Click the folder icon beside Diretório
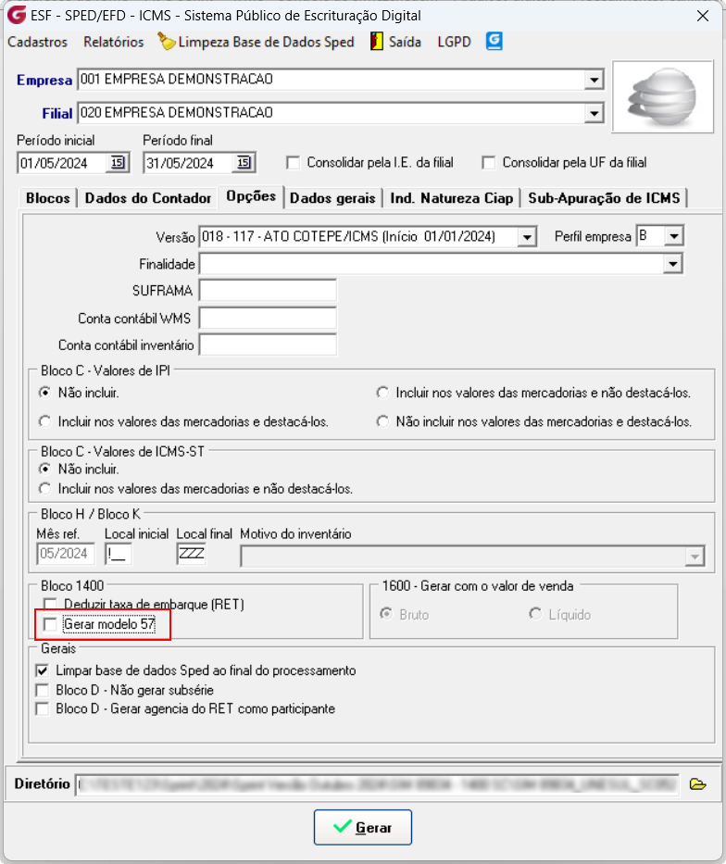Screen dimensions: 726x864 pyautogui.click(x=697, y=783)
